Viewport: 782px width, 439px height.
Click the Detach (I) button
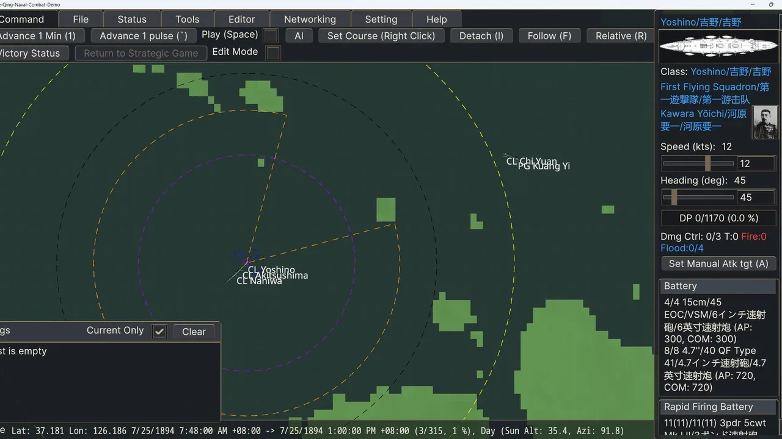click(481, 36)
